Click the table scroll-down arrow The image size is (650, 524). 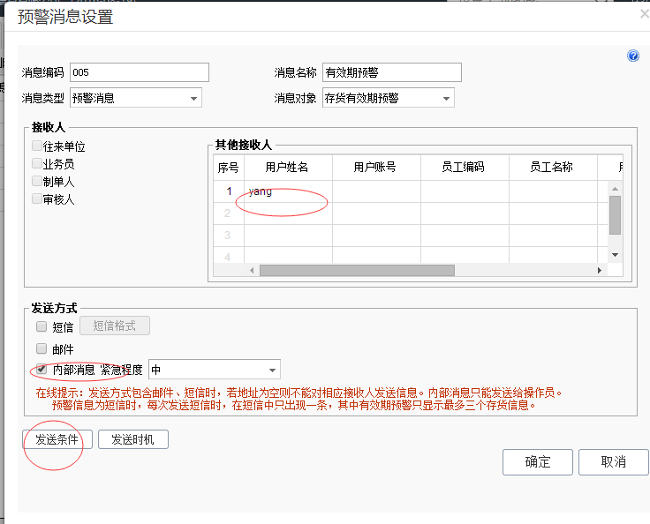[615, 254]
